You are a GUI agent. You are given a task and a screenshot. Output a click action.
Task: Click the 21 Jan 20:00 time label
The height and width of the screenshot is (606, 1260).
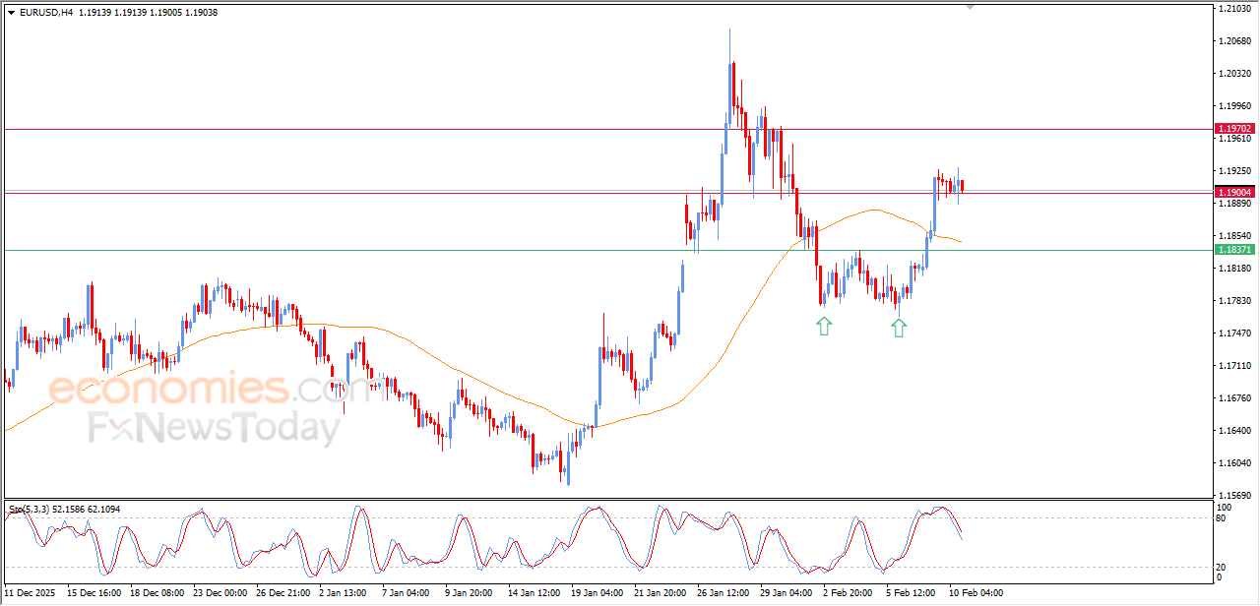click(x=659, y=593)
